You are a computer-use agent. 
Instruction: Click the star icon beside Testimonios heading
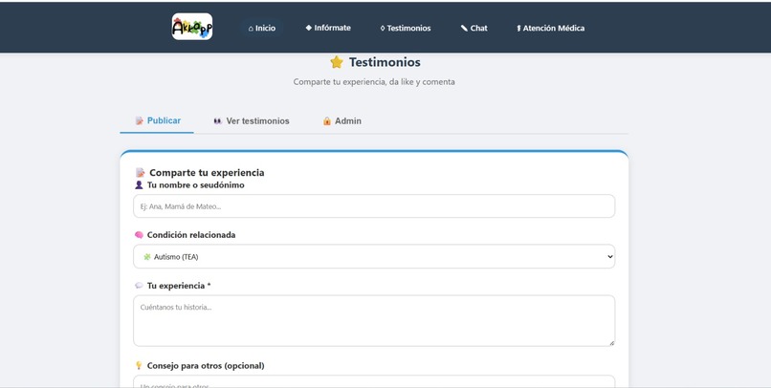click(337, 62)
